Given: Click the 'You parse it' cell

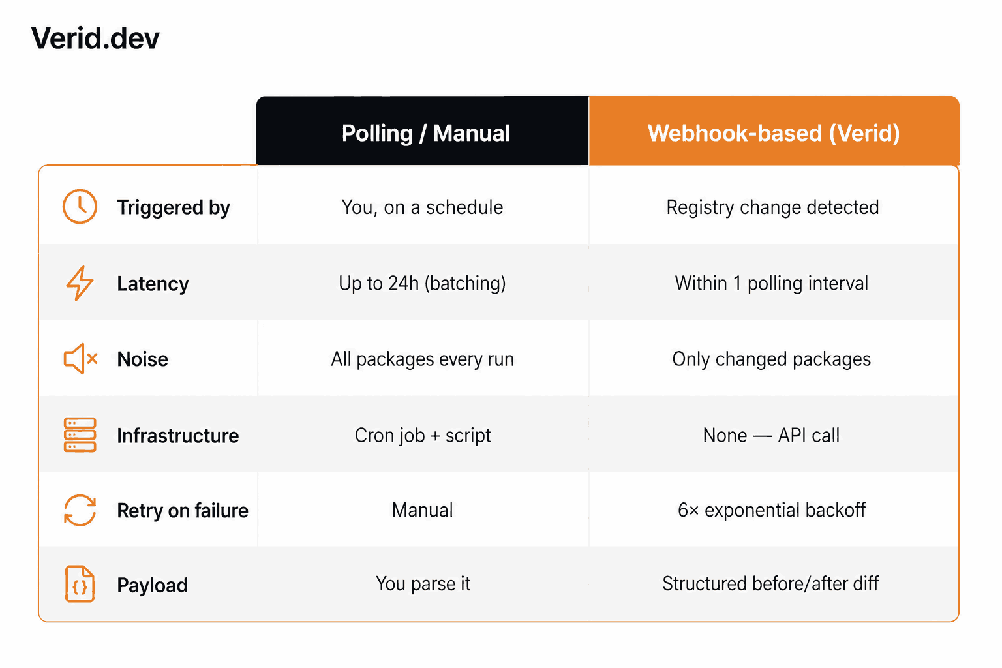Looking at the screenshot, I should coord(423,584).
